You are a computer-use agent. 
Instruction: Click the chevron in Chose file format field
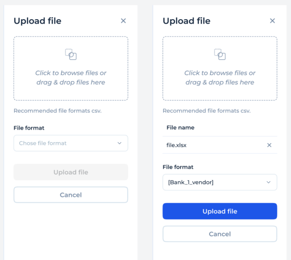point(120,143)
